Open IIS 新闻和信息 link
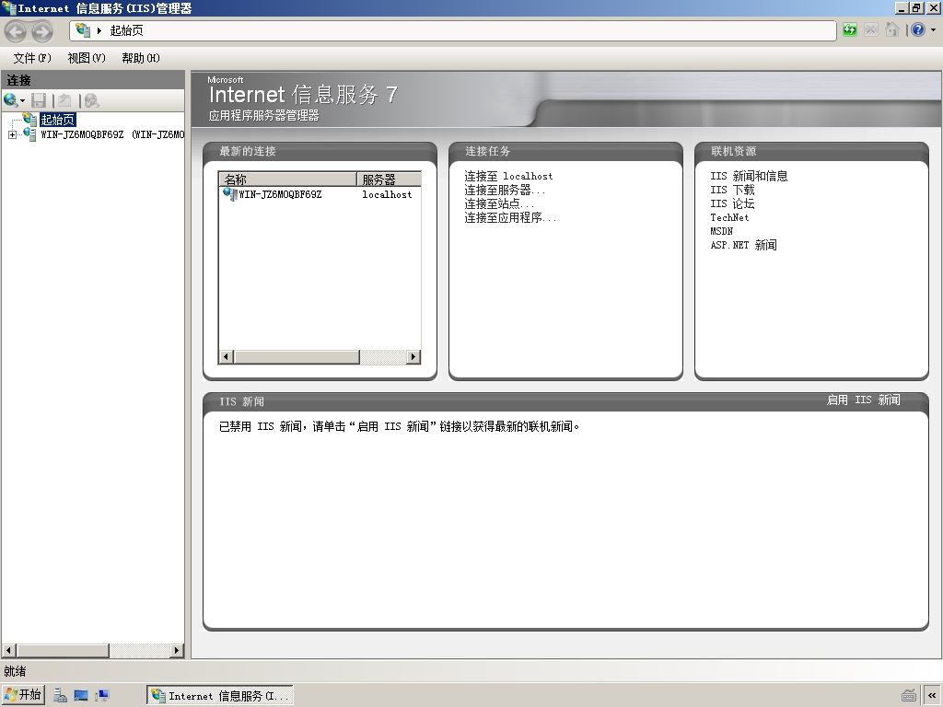The image size is (943, 707). tap(749, 176)
